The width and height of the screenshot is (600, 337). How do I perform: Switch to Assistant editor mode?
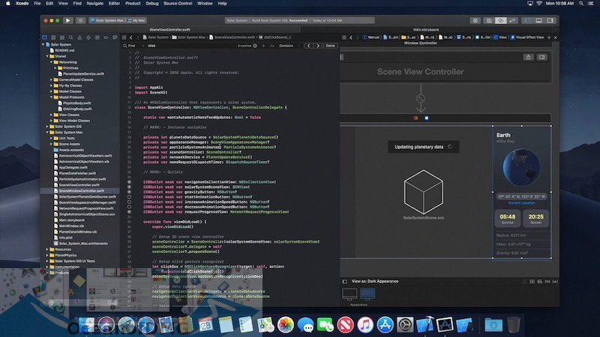coord(500,20)
